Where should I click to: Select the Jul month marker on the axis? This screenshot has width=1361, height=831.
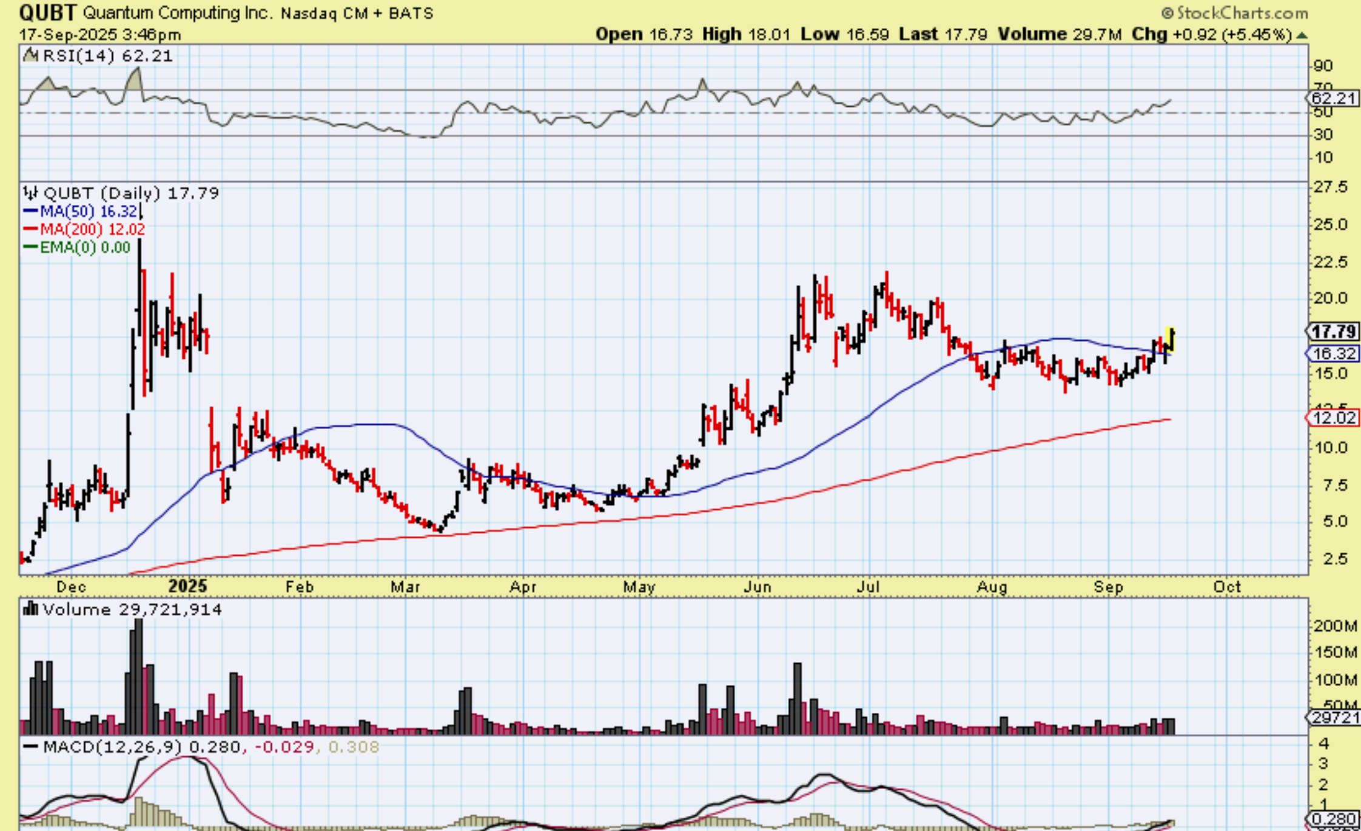868,587
